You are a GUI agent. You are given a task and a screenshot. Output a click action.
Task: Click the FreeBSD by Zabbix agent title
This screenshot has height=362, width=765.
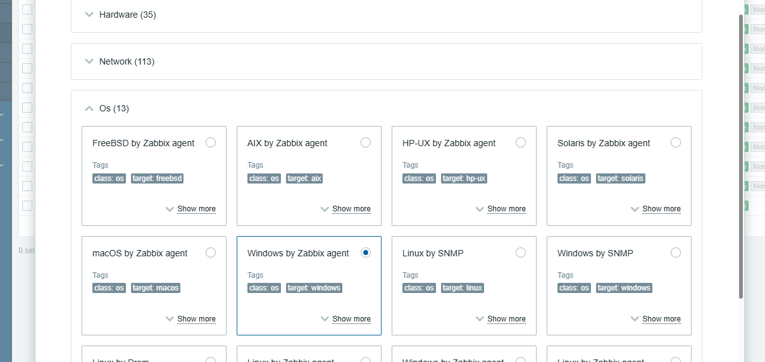[144, 143]
